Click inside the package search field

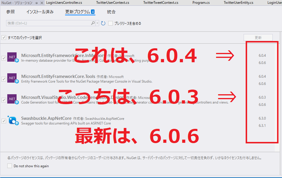coord(48,23)
